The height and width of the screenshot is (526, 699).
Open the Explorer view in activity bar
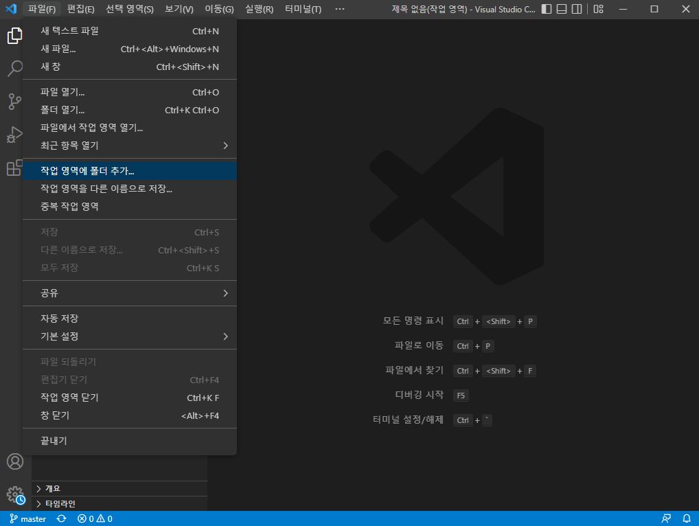pyautogui.click(x=14, y=36)
